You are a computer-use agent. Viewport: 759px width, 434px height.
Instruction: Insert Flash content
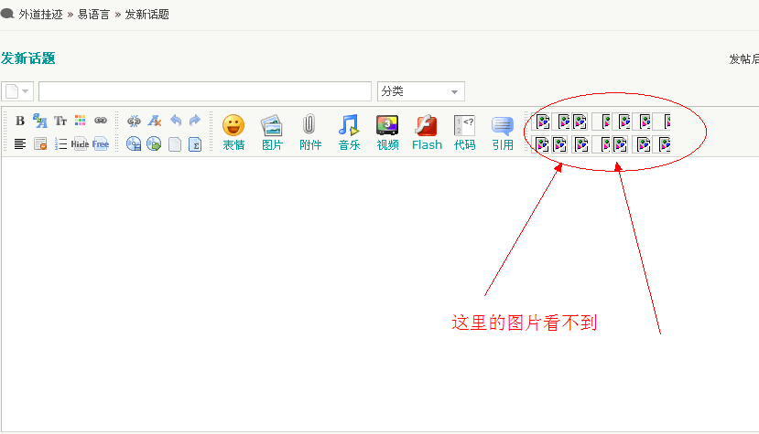click(x=427, y=132)
